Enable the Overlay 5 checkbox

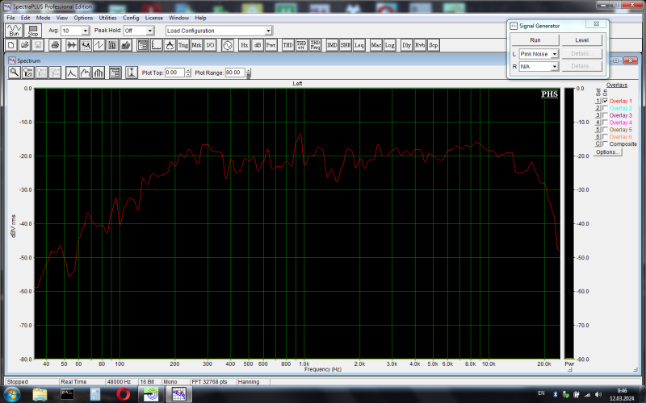[605, 130]
